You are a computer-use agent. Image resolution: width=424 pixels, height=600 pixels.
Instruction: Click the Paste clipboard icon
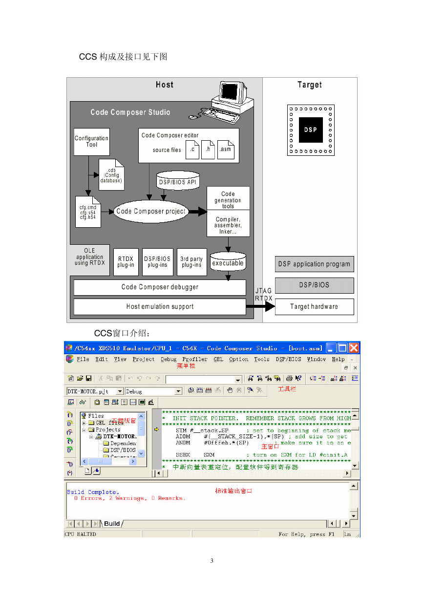click(x=119, y=379)
